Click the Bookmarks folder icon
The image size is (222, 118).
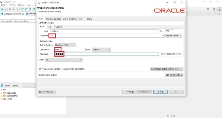4,93
